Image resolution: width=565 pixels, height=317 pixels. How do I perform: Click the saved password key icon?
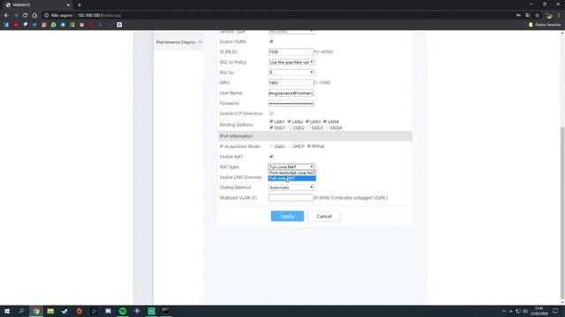(x=518, y=16)
